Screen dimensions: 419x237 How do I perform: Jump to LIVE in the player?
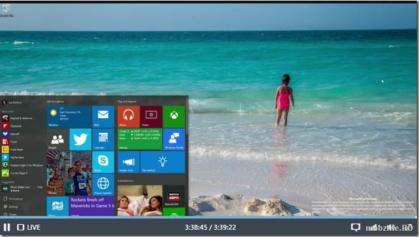(28, 228)
